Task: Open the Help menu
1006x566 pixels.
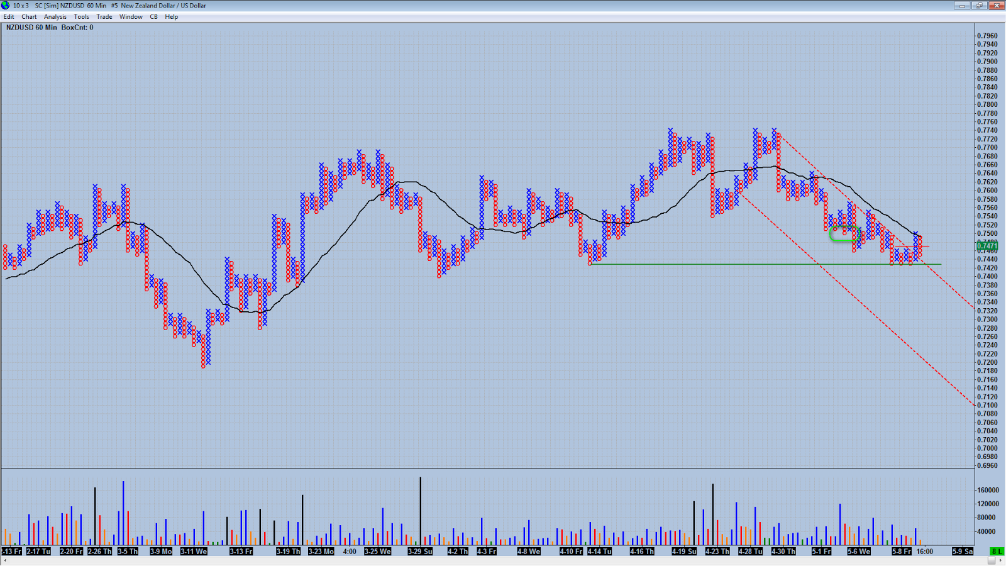Action: (172, 17)
